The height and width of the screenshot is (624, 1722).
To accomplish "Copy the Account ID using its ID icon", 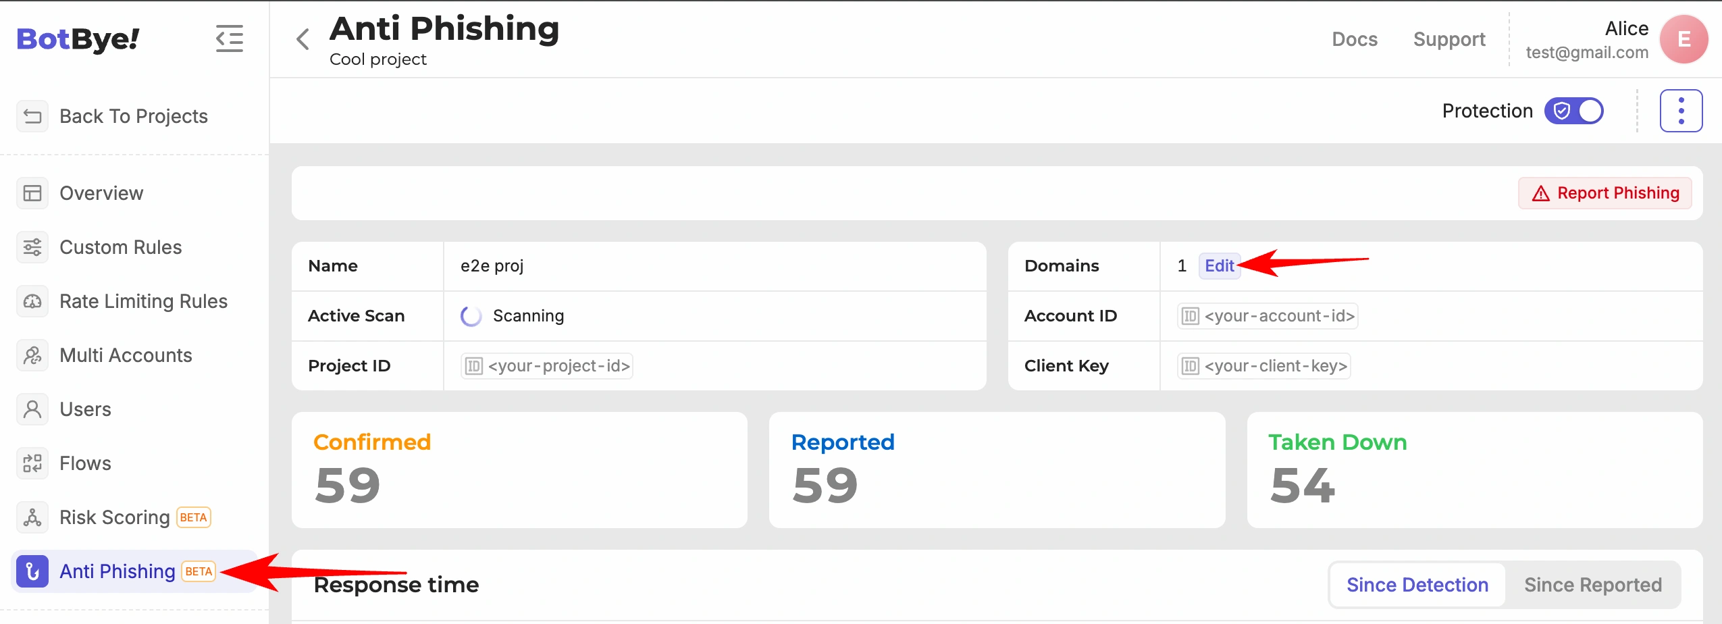I will (x=1190, y=316).
